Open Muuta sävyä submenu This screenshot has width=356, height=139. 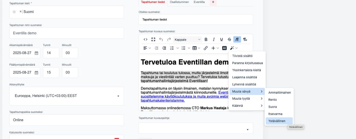click(x=247, y=91)
